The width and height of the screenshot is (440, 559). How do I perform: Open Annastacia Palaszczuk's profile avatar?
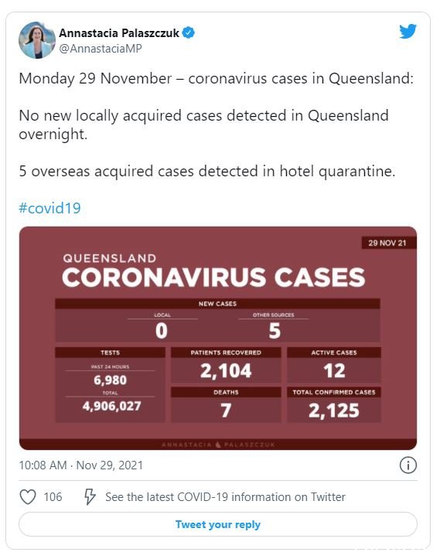coord(37,40)
